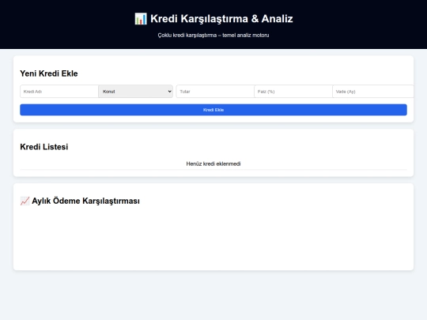Click the "Yeni Kredi Ekle" heading
Viewport: 427px width, 320px height.
point(49,73)
